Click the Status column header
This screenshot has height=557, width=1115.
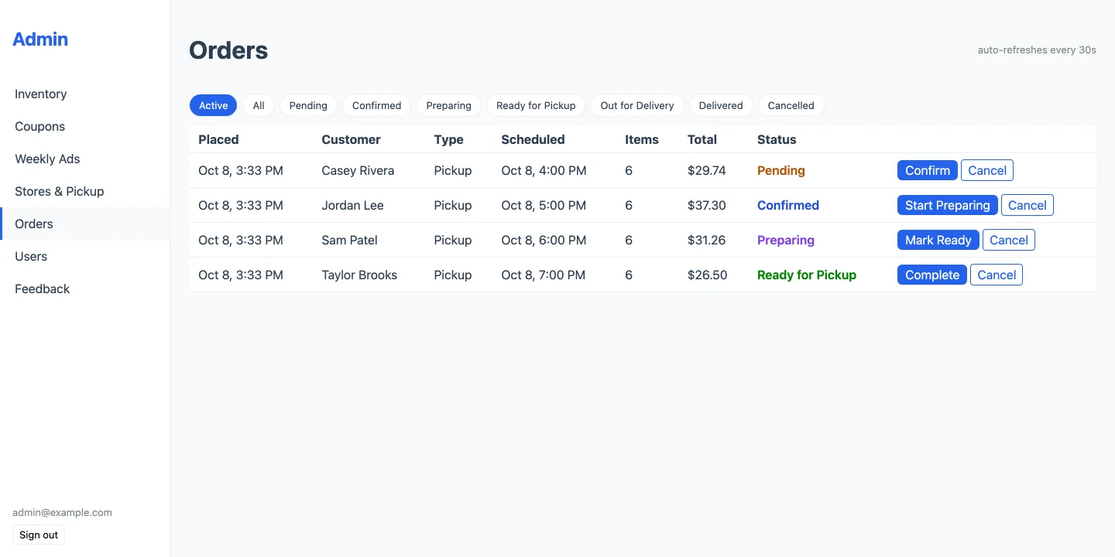[x=777, y=139]
